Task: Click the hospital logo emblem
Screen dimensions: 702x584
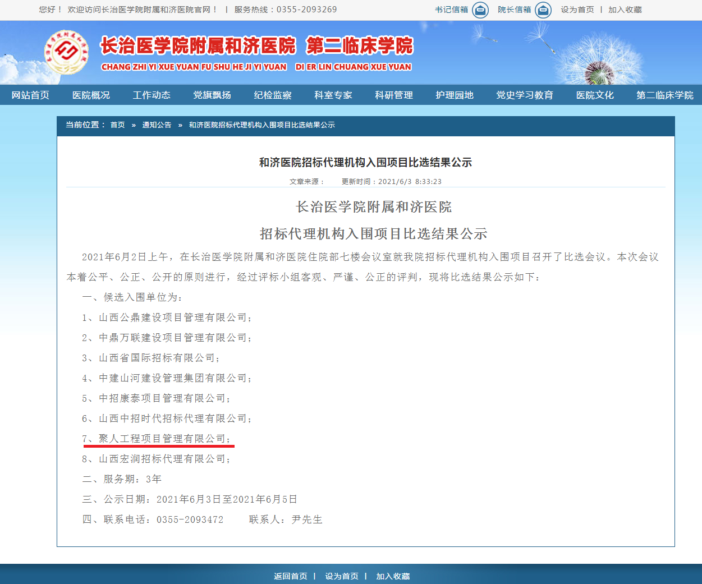Action: [66, 52]
